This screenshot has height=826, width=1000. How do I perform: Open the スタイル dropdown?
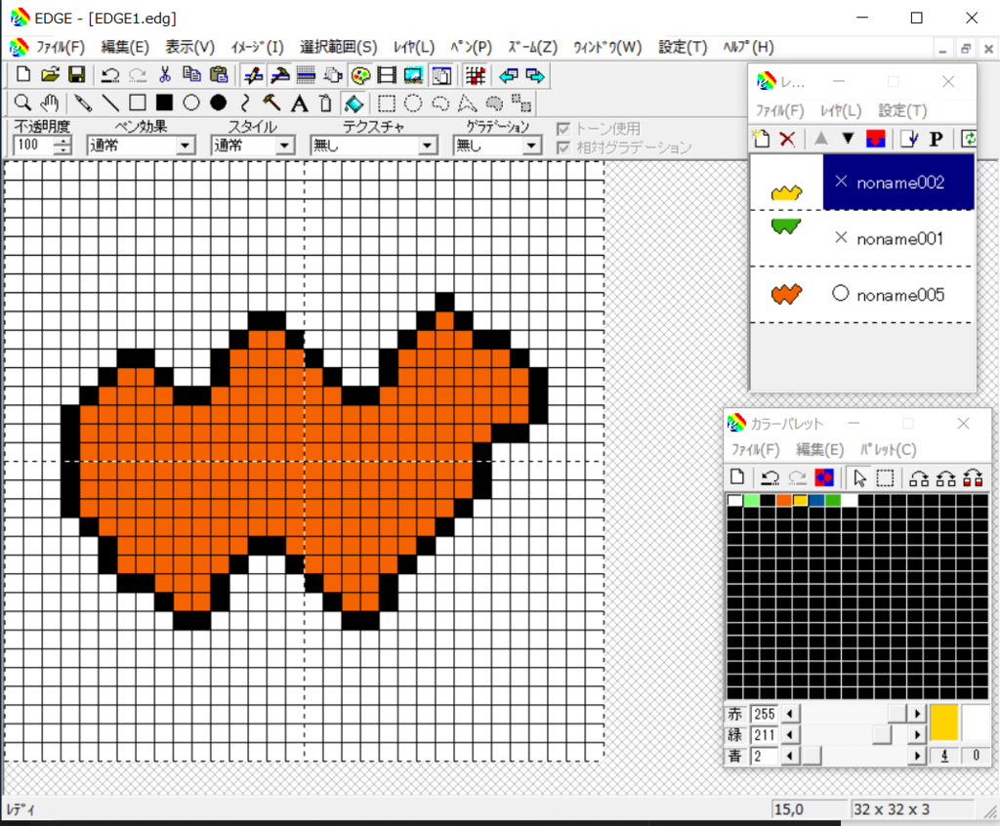(285, 145)
